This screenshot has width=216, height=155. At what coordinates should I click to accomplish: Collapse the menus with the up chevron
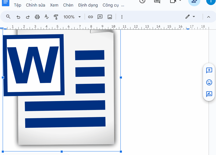(209, 17)
